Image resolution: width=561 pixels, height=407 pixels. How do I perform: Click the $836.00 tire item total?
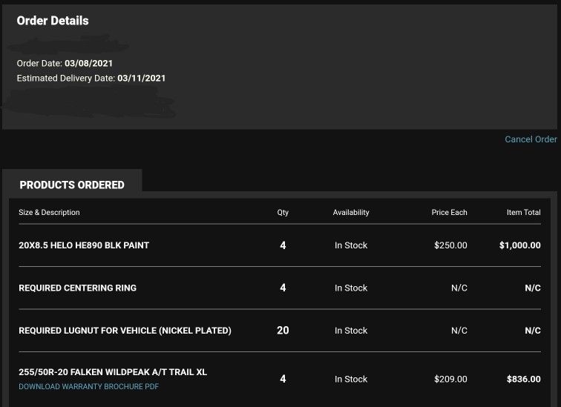(x=523, y=379)
